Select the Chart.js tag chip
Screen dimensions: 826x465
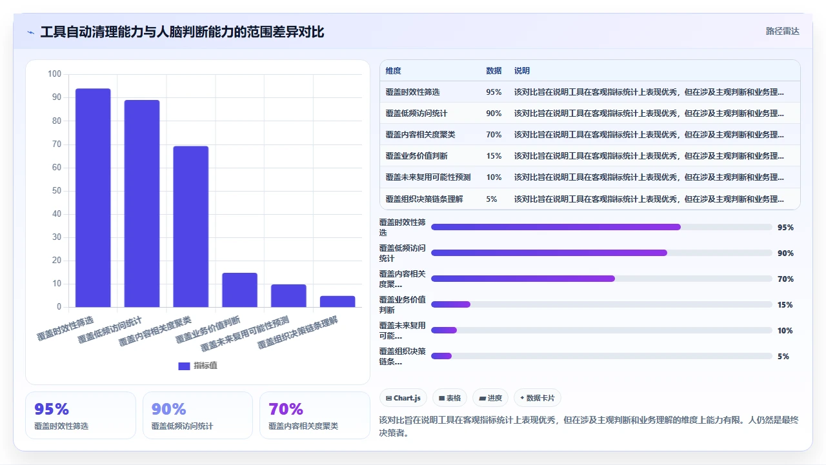[x=403, y=398]
